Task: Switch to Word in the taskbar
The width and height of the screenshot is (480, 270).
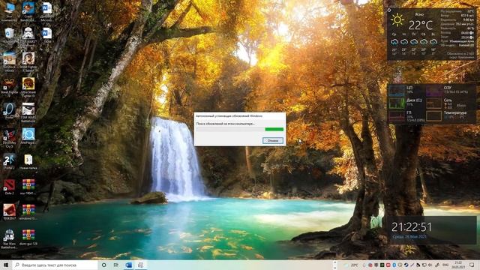Action: 128,265
